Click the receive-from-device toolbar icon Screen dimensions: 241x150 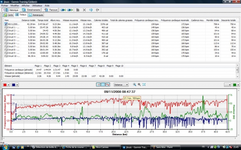tap(70, 10)
